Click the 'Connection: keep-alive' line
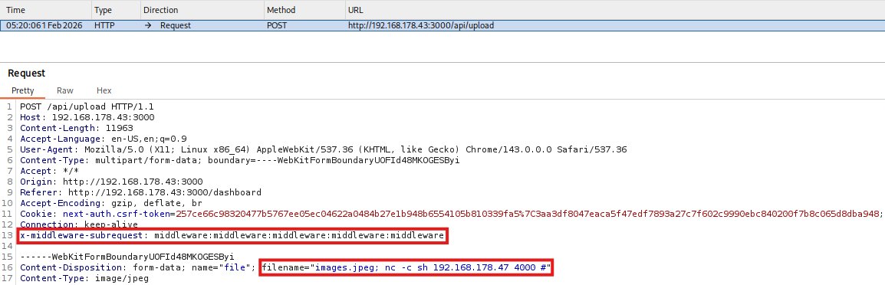This screenshot has height=285, width=885. tap(78, 224)
